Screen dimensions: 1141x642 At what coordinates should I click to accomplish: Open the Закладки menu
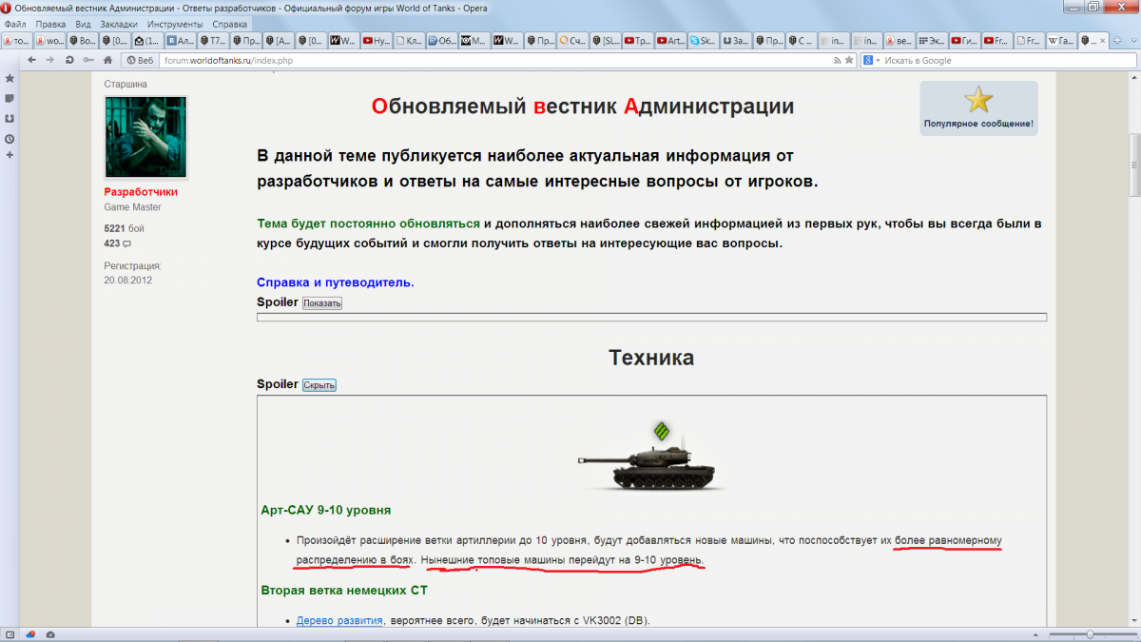(119, 24)
